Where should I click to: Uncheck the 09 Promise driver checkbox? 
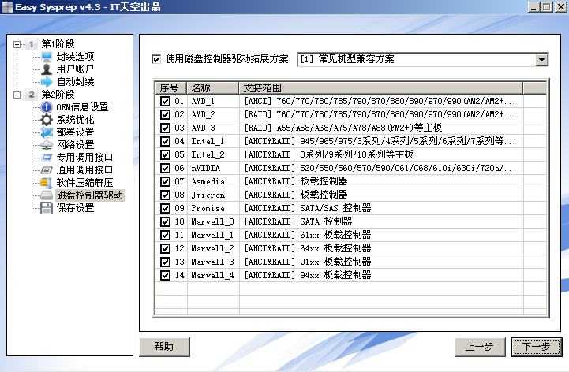[165, 209]
